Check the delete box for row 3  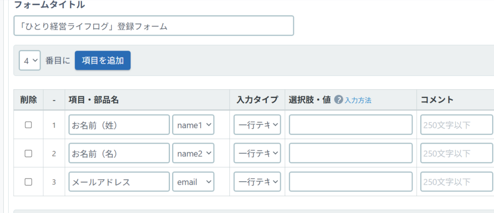click(28, 182)
